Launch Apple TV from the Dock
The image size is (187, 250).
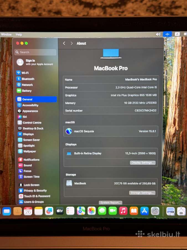(60, 211)
